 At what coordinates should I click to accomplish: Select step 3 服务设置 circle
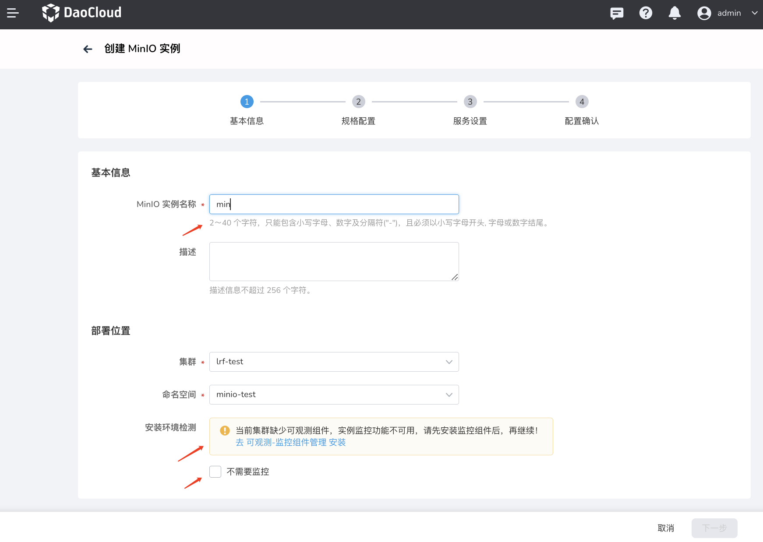coord(470,102)
